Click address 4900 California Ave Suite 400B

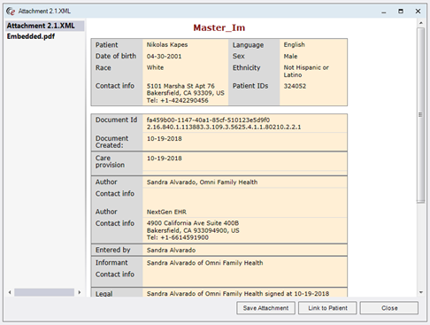(x=193, y=223)
